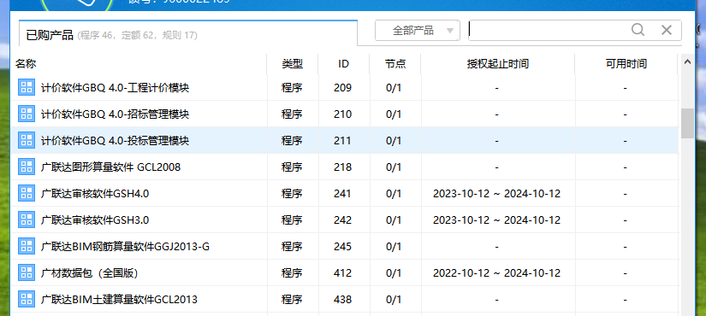Sort by the 节点 column header
The image size is (706, 316).
395,64
